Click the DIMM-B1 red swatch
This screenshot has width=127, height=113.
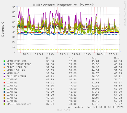tap(4, 83)
